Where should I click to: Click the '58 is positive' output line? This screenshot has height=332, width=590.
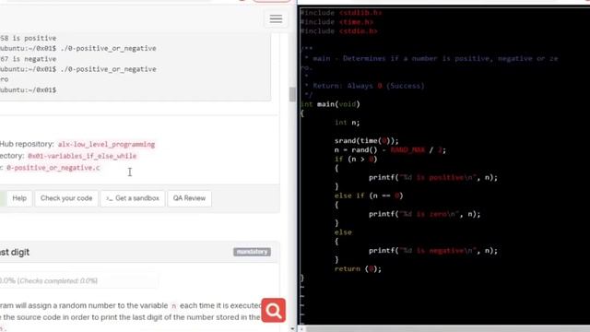pyautogui.click(x=29, y=39)
